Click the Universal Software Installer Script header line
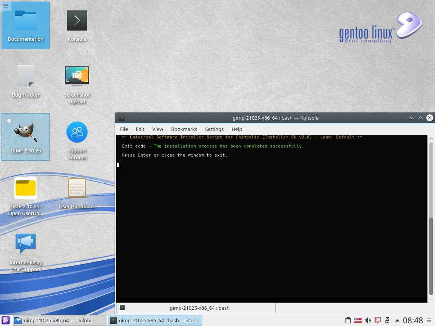The width and height of the screenshot is (435, 326). [242, 137]
